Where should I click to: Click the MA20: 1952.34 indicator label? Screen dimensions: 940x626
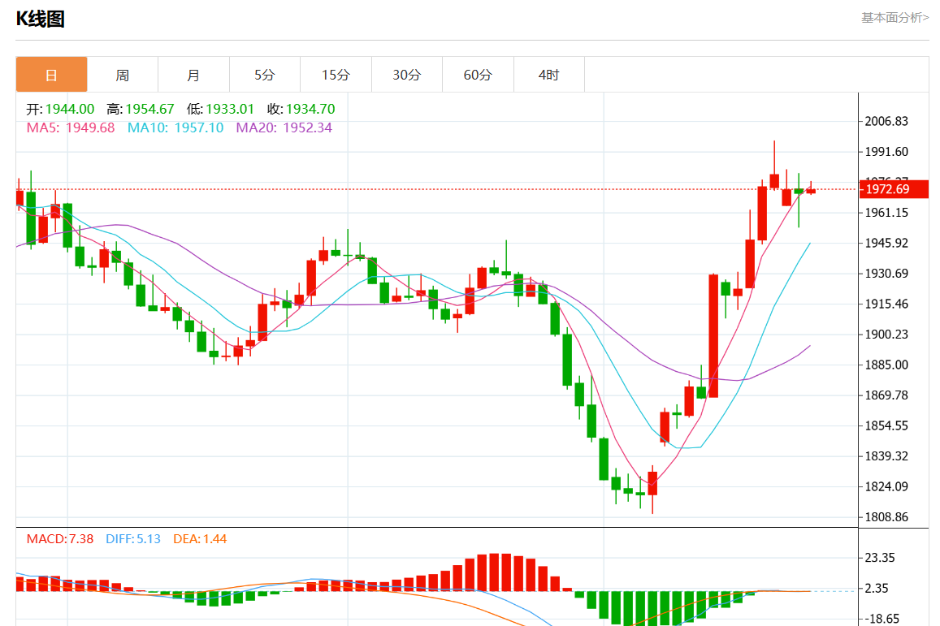284,127
